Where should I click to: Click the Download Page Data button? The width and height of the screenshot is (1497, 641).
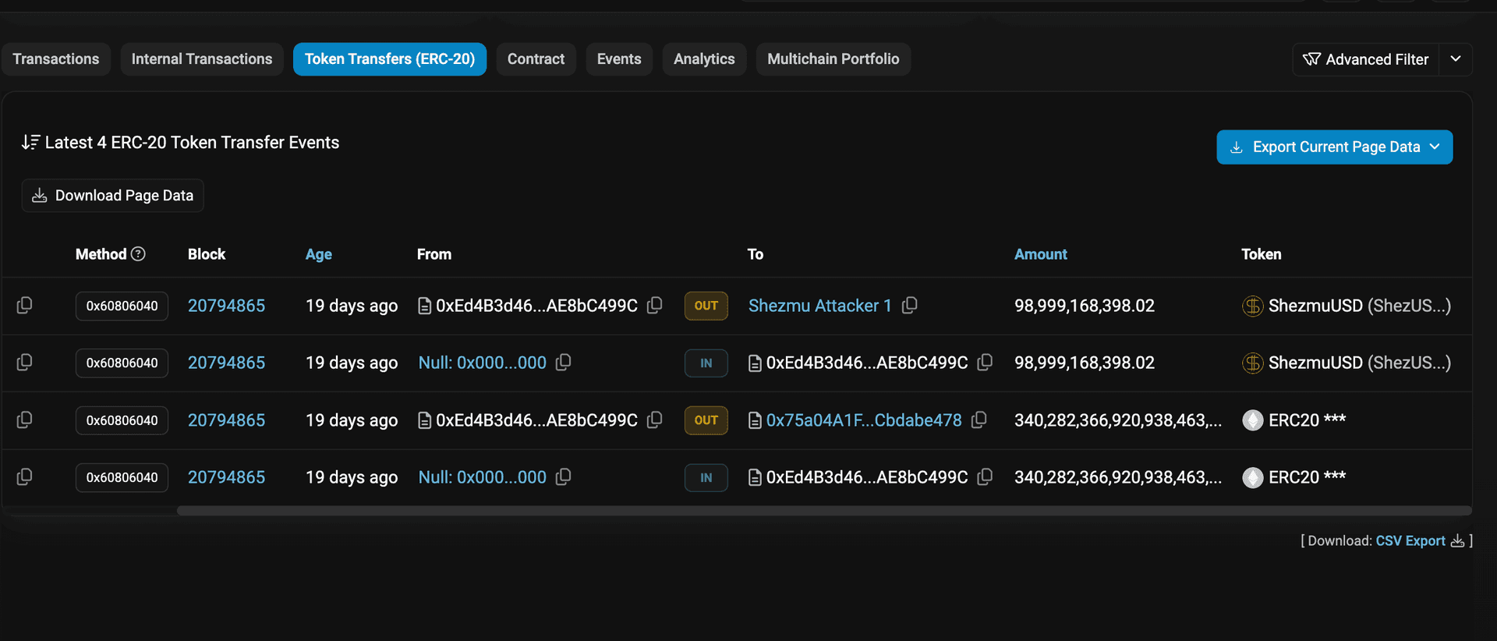113,196
